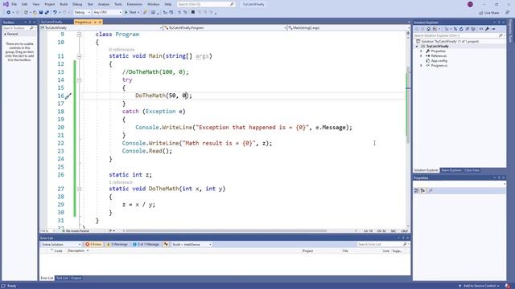This screenshot has width=515, height=289.
Task: Click the notifications icon in status bar corner
Action: 508,286
